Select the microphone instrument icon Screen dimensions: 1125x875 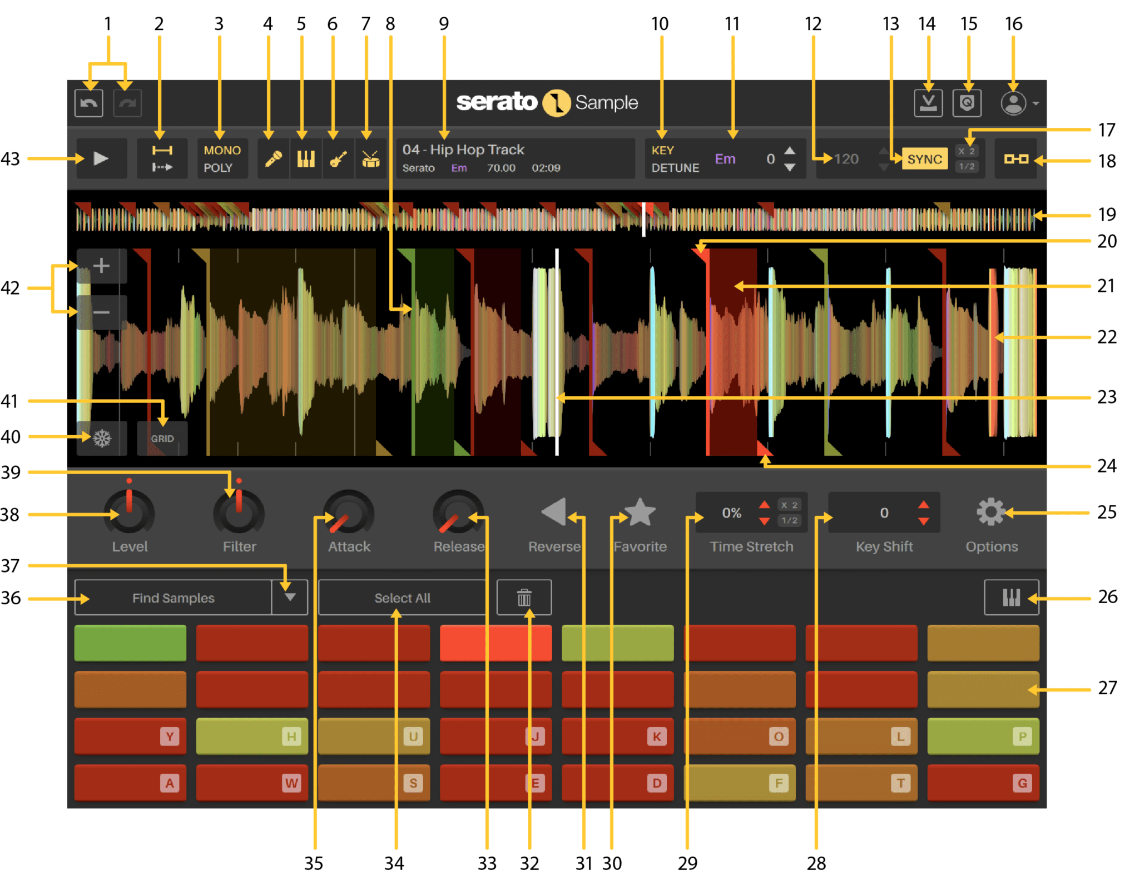274,159
